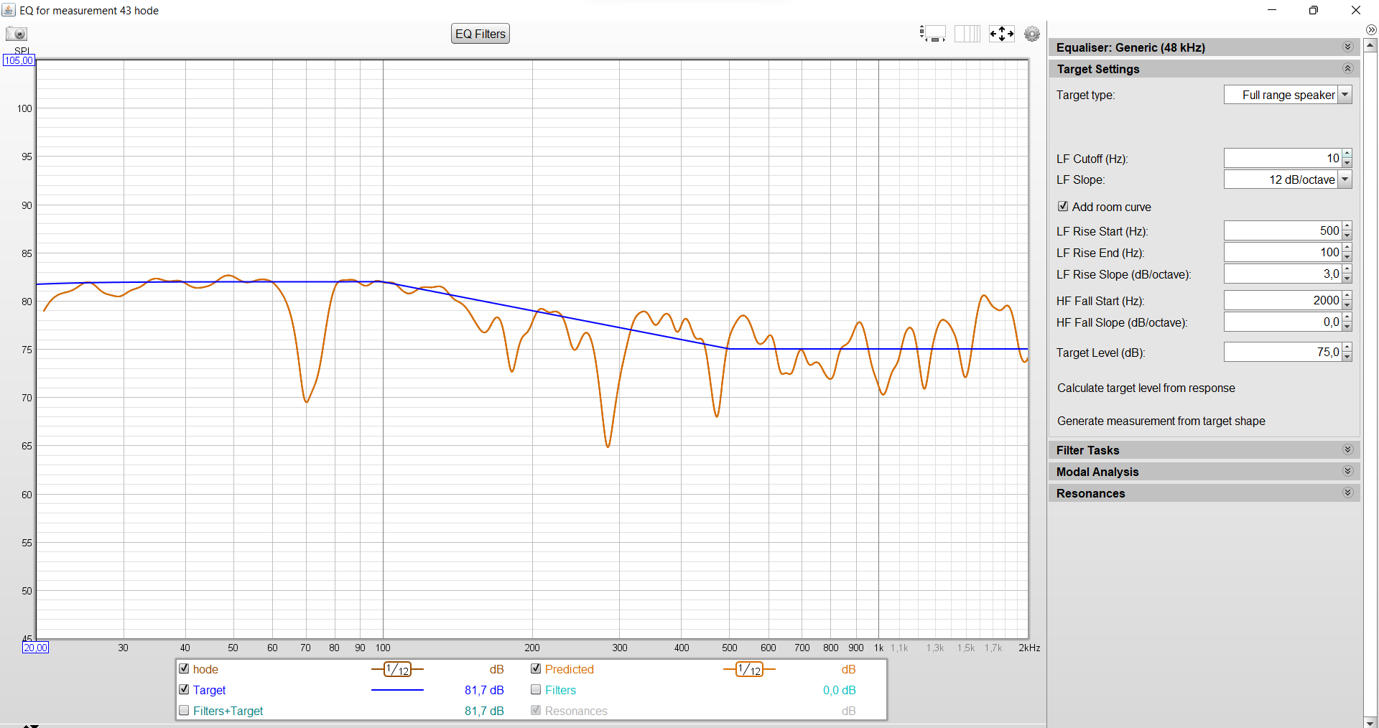The image size is (1379, 728).
Task: Click the LF Rise End value field
Action: coord(1283,252)
